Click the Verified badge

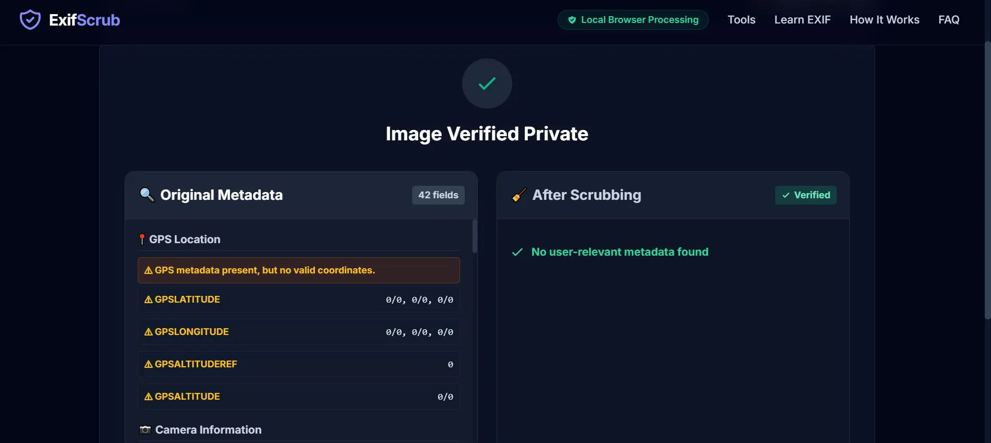[x=806, y=195]
